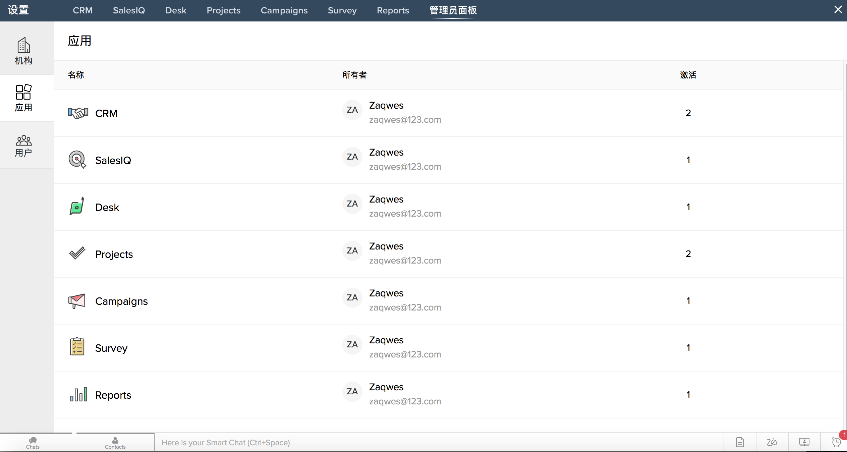847x452 pixels.
Task: Click the Desk app icon
Action: [77, 207]
